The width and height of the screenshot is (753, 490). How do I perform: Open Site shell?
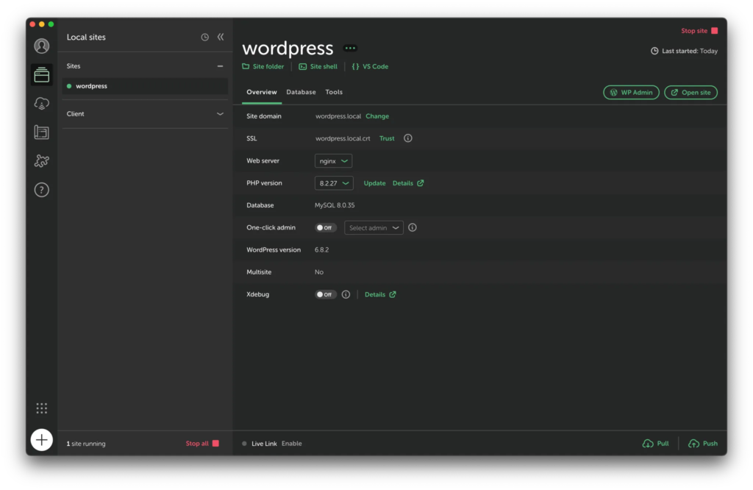(x=318, y=67)
